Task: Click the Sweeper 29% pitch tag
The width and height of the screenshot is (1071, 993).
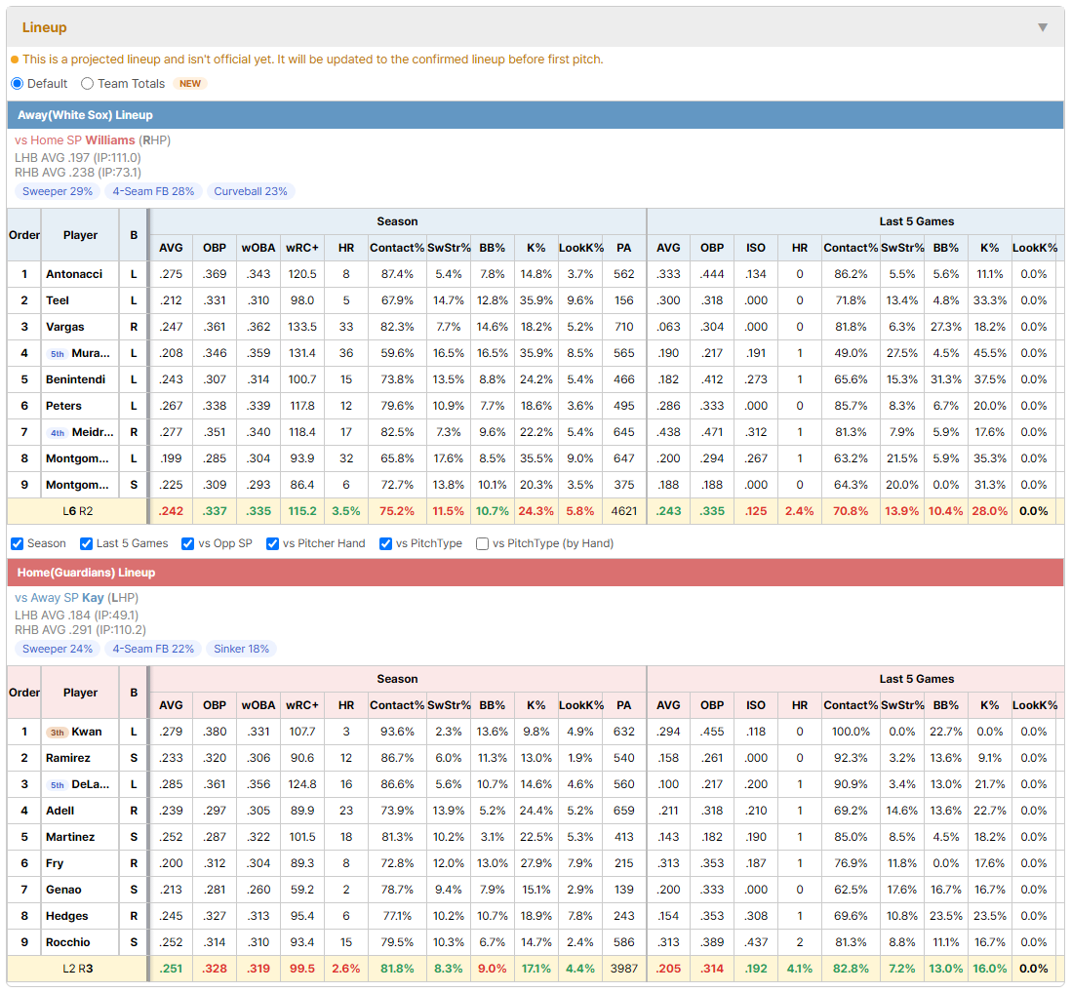Action: [x=58, y=191]
